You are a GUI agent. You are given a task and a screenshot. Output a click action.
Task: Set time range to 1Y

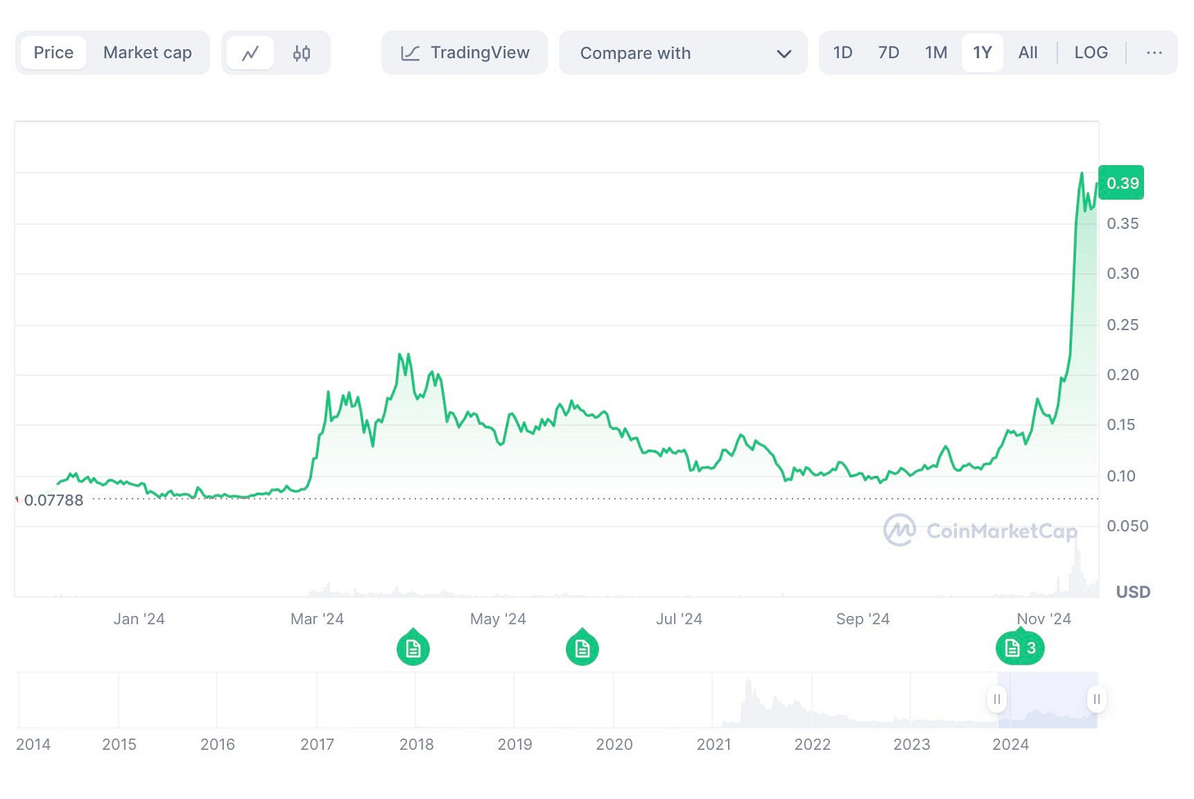982,53
